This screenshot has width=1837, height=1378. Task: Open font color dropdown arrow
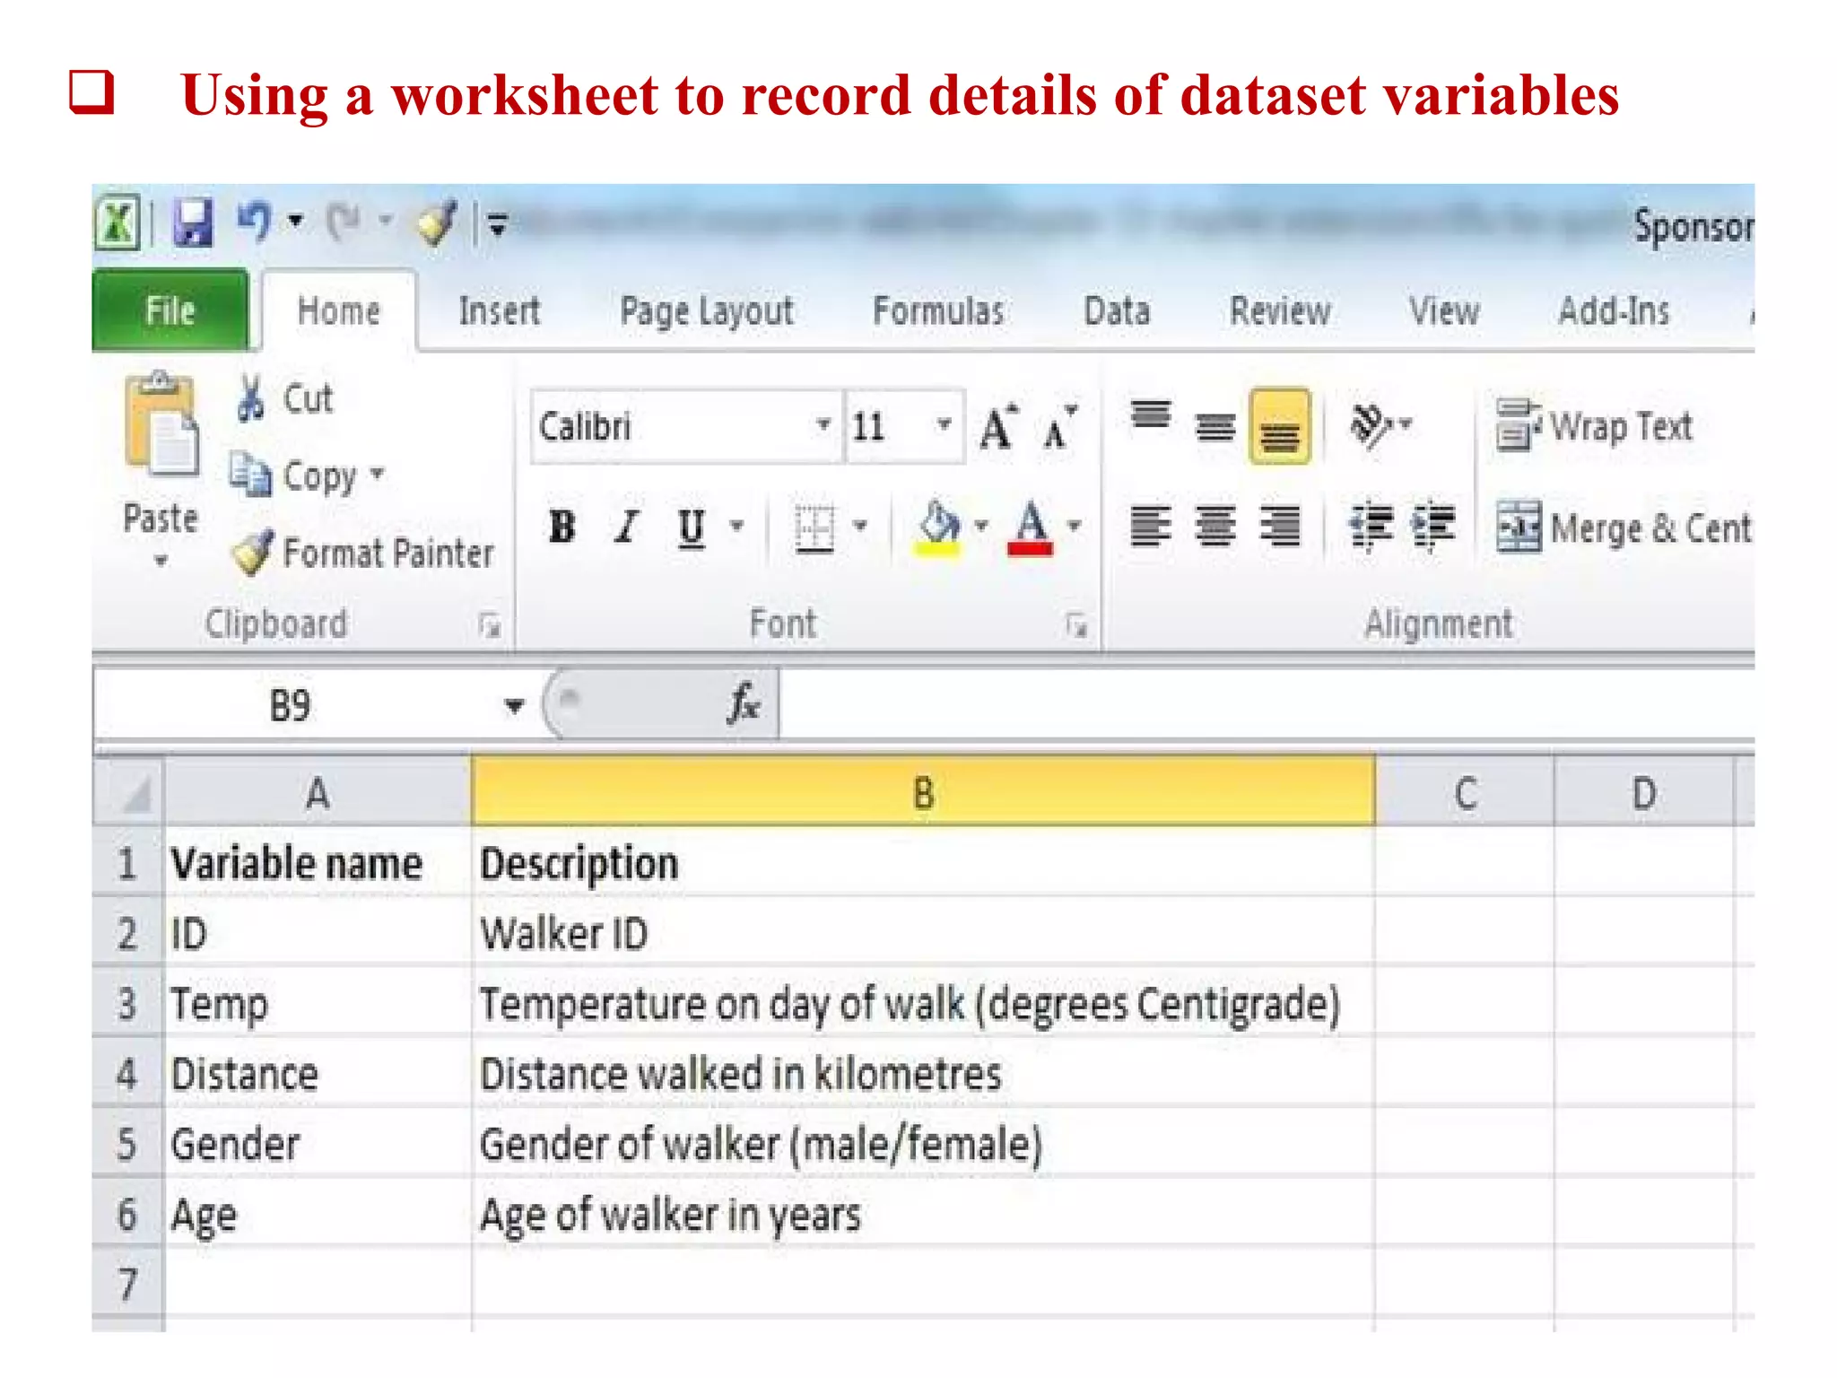pyautogui.click(x=1074, y=526)
